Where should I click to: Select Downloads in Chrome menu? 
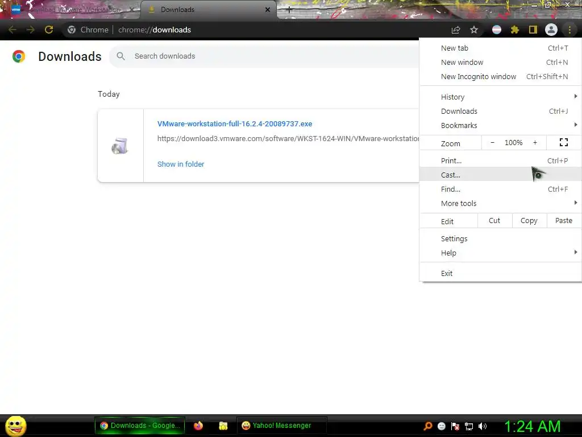coord(500,111)
